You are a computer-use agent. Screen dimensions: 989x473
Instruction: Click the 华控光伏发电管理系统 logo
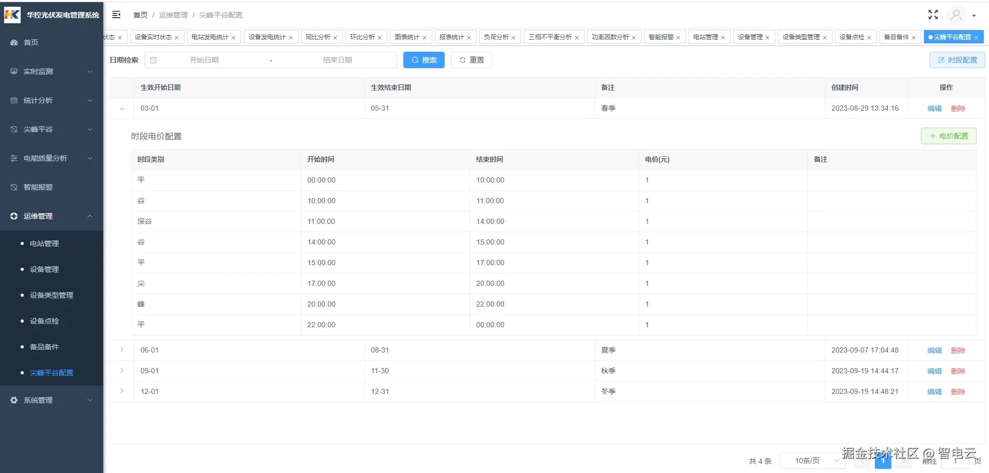point(12,14)
